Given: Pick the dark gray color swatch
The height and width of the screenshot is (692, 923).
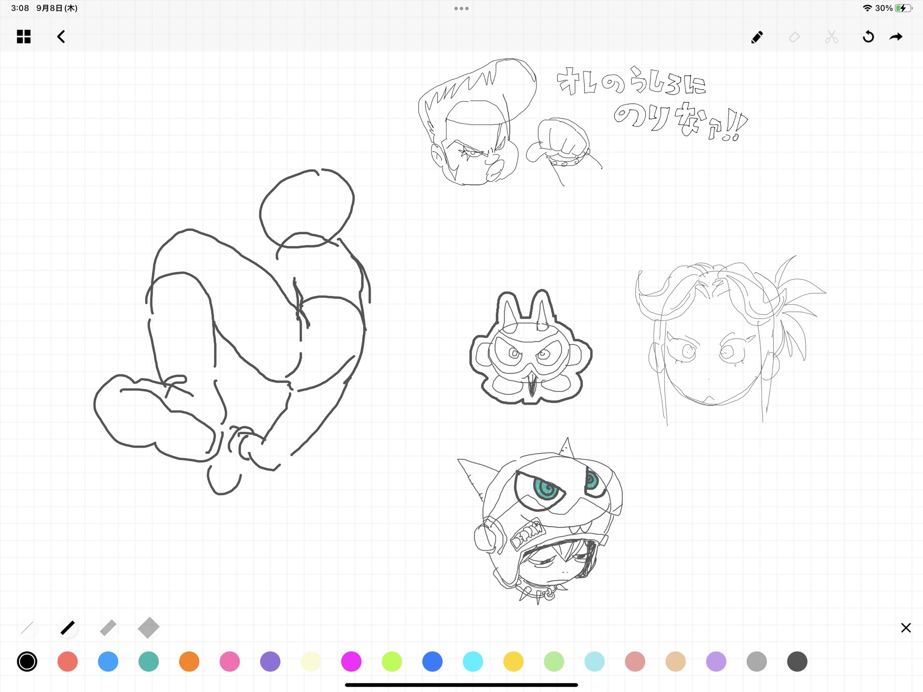Looking at the screenshot, I should click(797, 661).
